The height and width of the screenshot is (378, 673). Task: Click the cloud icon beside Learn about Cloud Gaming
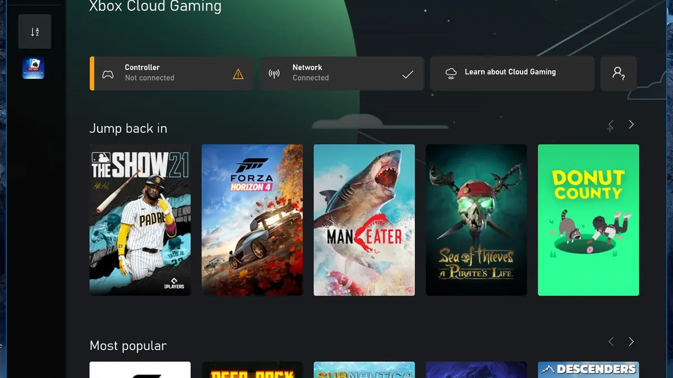click(x=450, y=73)
